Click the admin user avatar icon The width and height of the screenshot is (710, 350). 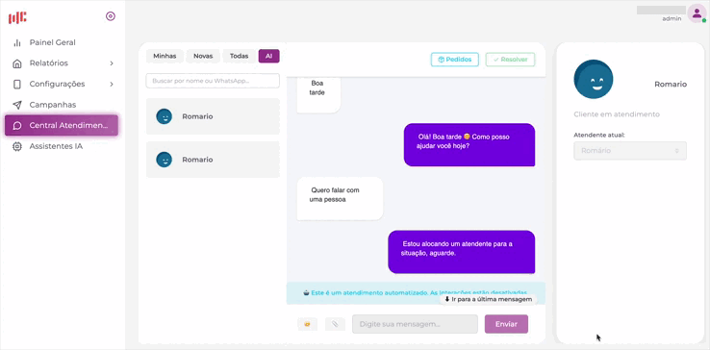pyautogui.click(x=697, y=13)
